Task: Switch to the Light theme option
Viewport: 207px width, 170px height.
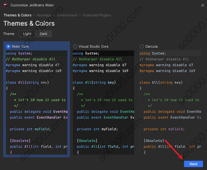Action: tap(27, 34)
